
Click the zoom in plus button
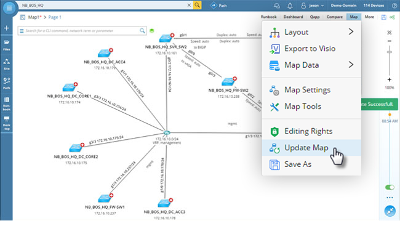pyautogui.click(x=390, y=79)
